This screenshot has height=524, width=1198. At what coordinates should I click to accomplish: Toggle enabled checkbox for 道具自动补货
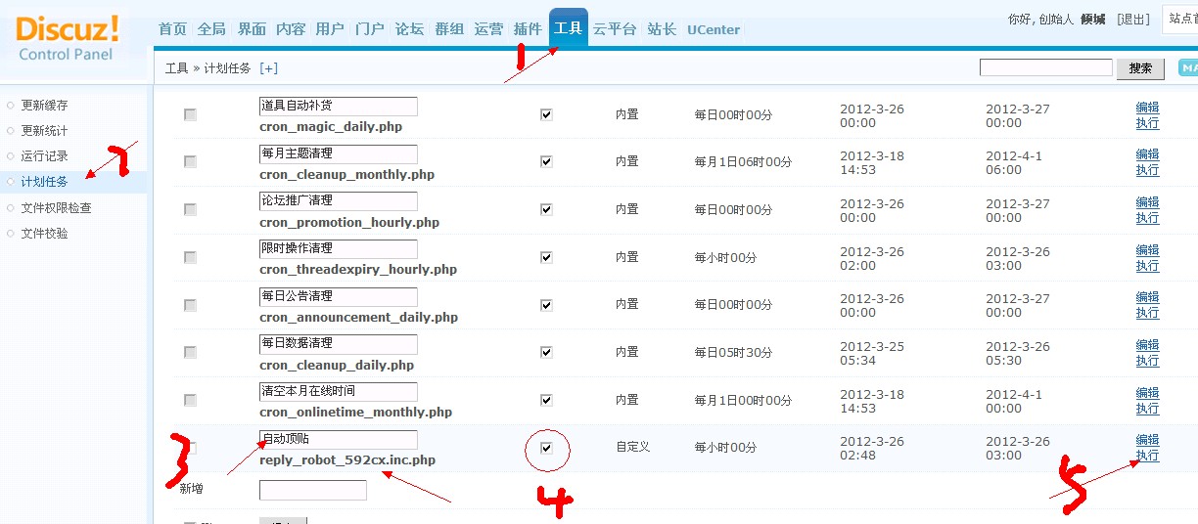(x=546, y=114)
